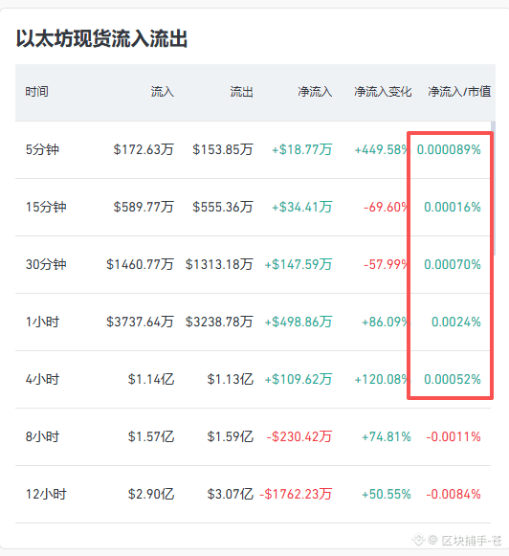Image resolution: width=509 pixels, height=556 pixels.
Task: Click the 净流入/市值 column header
Action: 459,92
